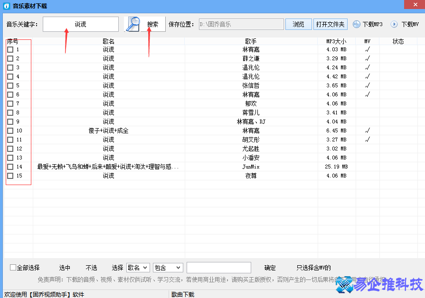The image size is (425, 298).
Task: Click the 不选 deselect button
Action: 91,267
